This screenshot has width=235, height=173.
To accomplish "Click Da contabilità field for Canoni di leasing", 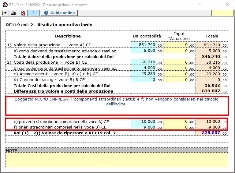I will pos(143,79).
